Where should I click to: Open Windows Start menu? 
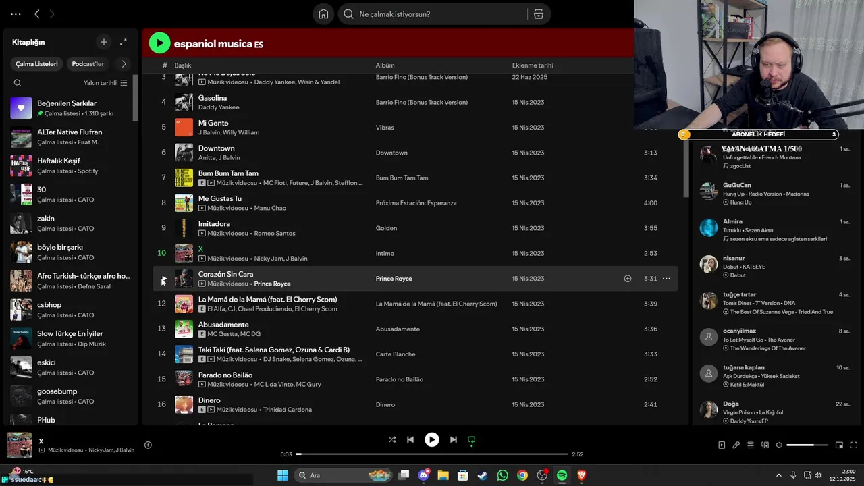pos(283,475)
